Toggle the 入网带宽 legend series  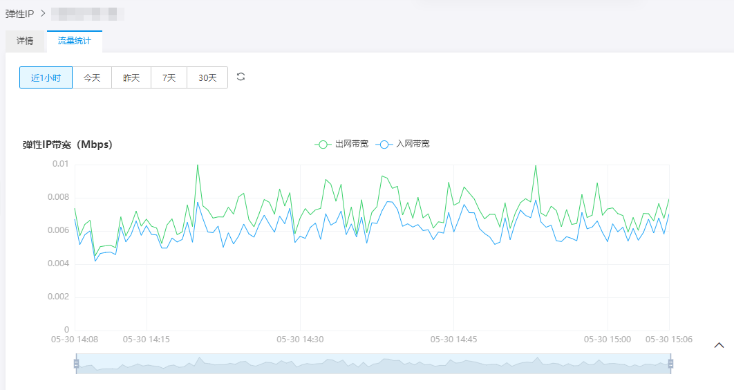pos(403,144)
